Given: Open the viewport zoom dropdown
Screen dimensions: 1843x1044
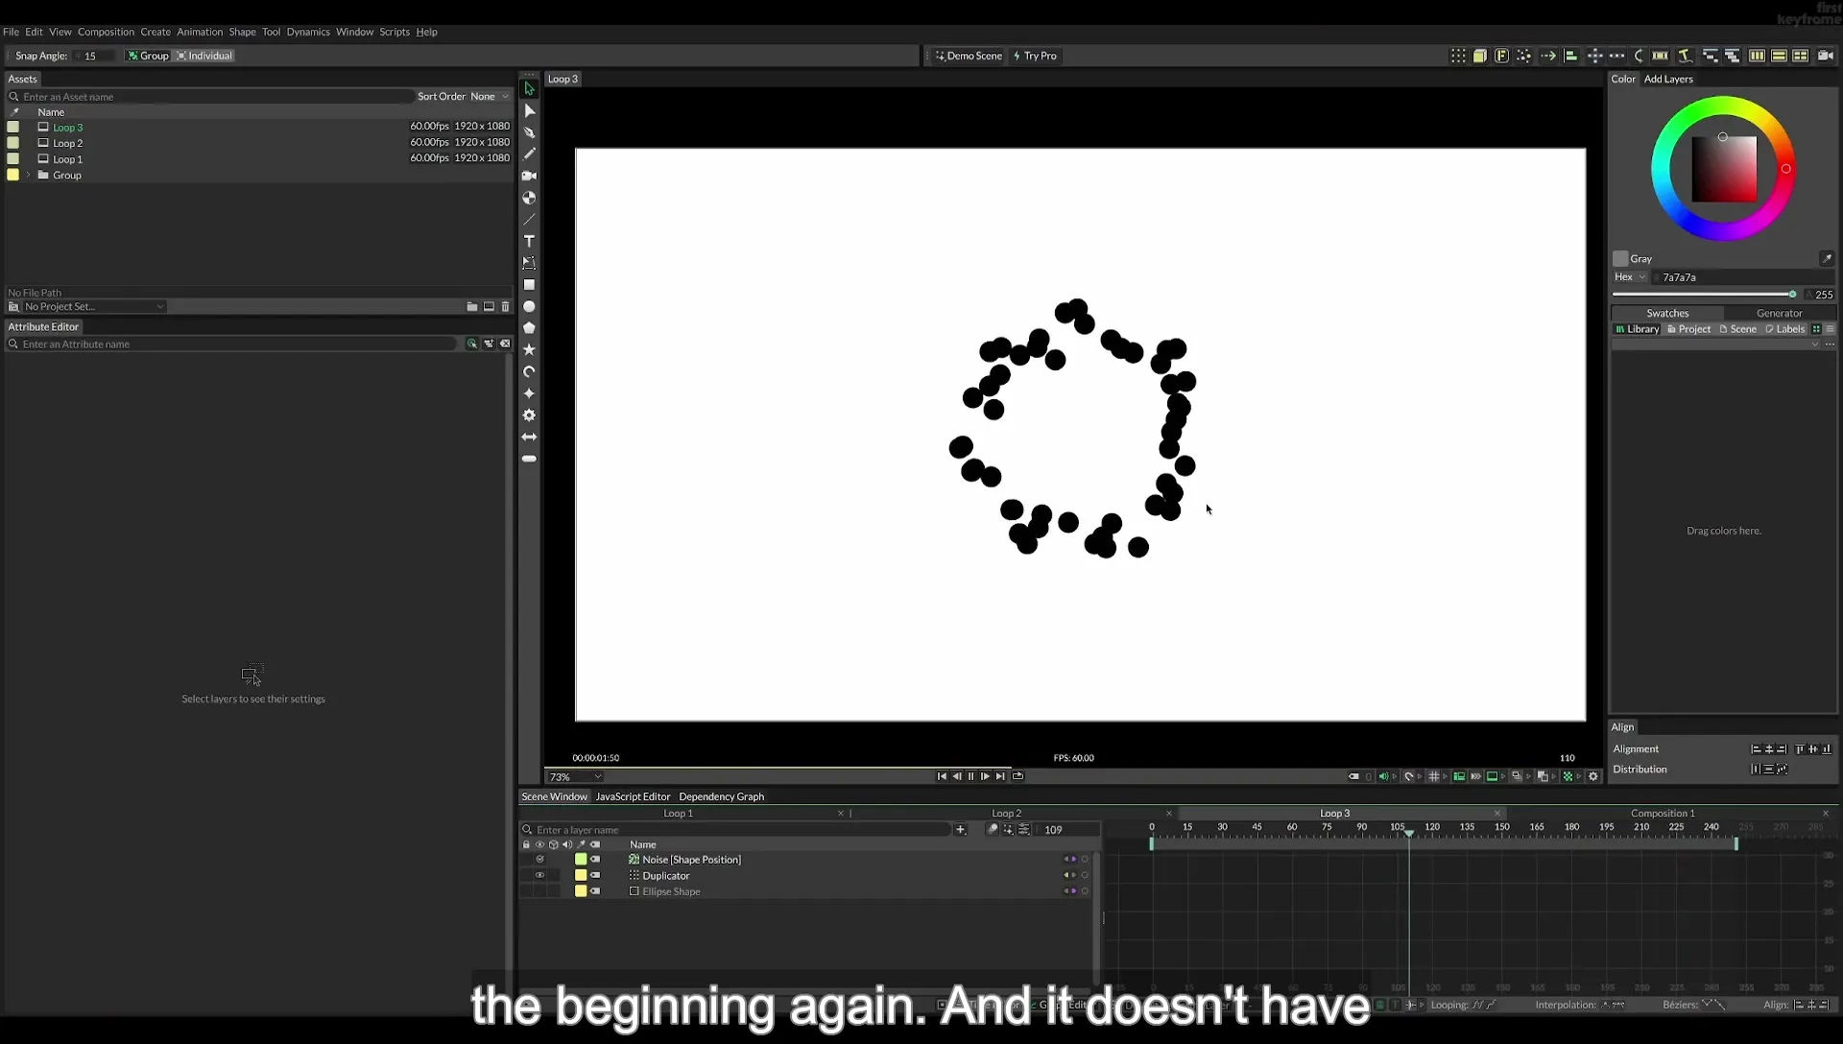Looking at the screenshot, I should pos(575,777).
